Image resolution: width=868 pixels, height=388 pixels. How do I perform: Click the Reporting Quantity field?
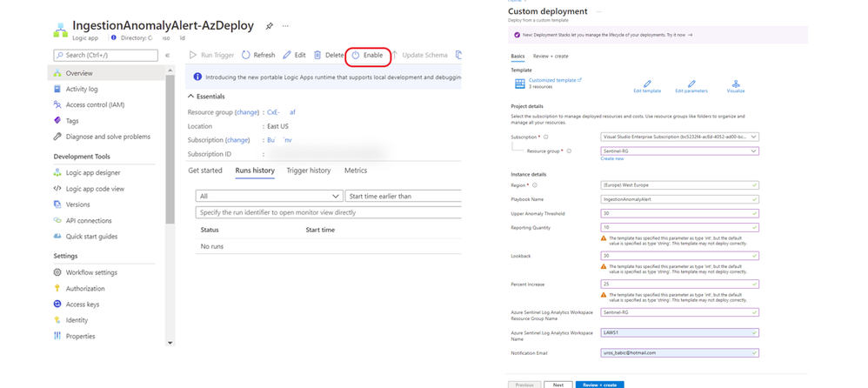pyautogui.click(x=680, y=227)
